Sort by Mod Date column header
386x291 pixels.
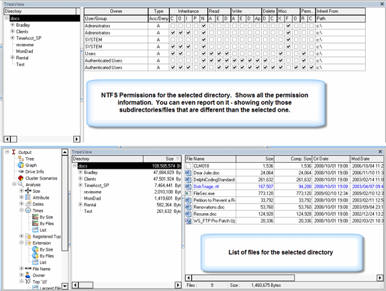coord(367,159)
